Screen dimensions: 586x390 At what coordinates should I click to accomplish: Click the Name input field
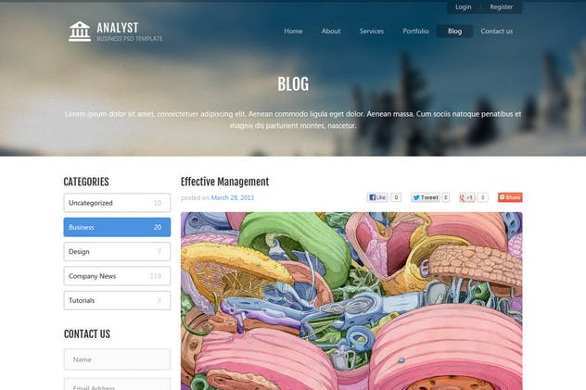tap(117, 359)
